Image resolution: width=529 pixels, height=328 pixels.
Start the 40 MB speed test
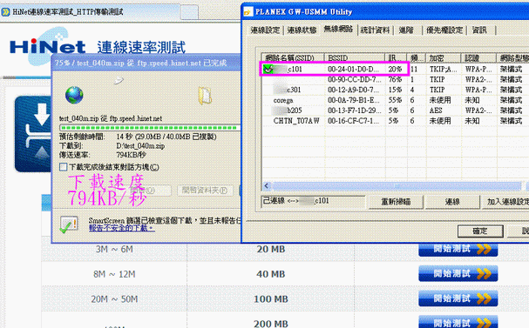coord(458,273)
